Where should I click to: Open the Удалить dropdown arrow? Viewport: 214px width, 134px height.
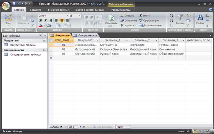point(136,25)
